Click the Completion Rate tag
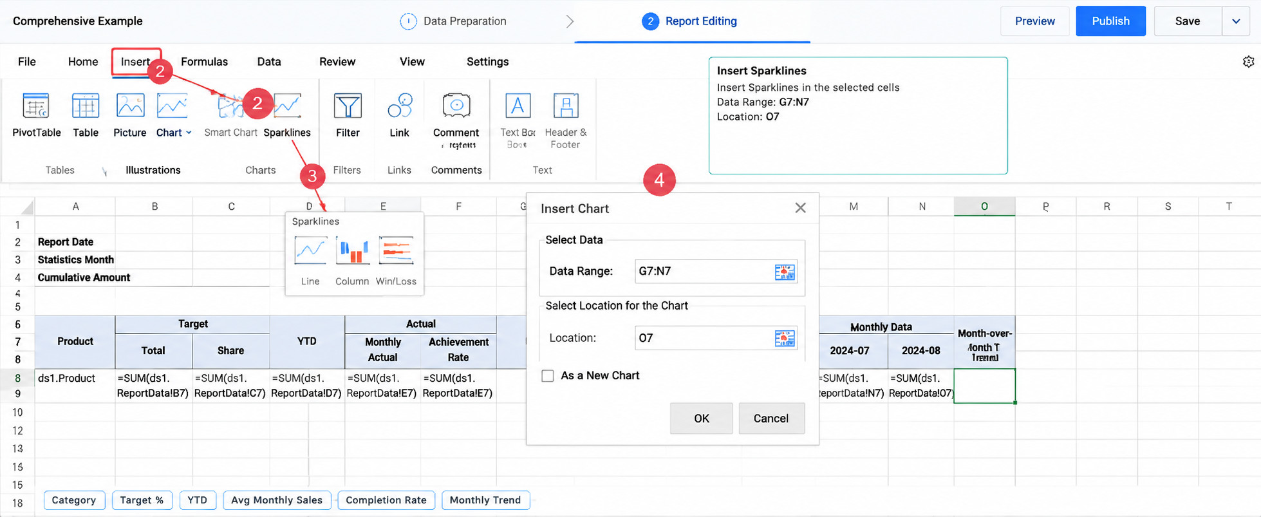The image size is (1261, 517). pos(386,500)
